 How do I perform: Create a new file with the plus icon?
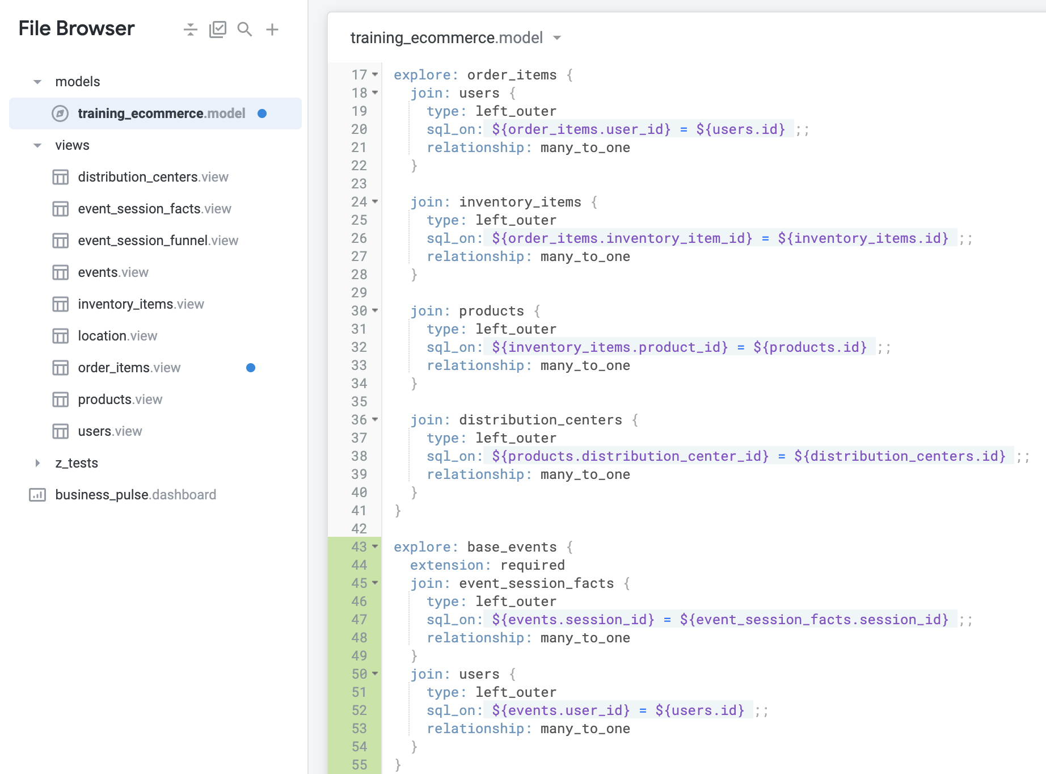[272, 29]
